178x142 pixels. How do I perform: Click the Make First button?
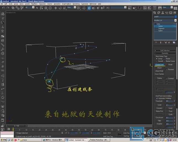[159, 111]
